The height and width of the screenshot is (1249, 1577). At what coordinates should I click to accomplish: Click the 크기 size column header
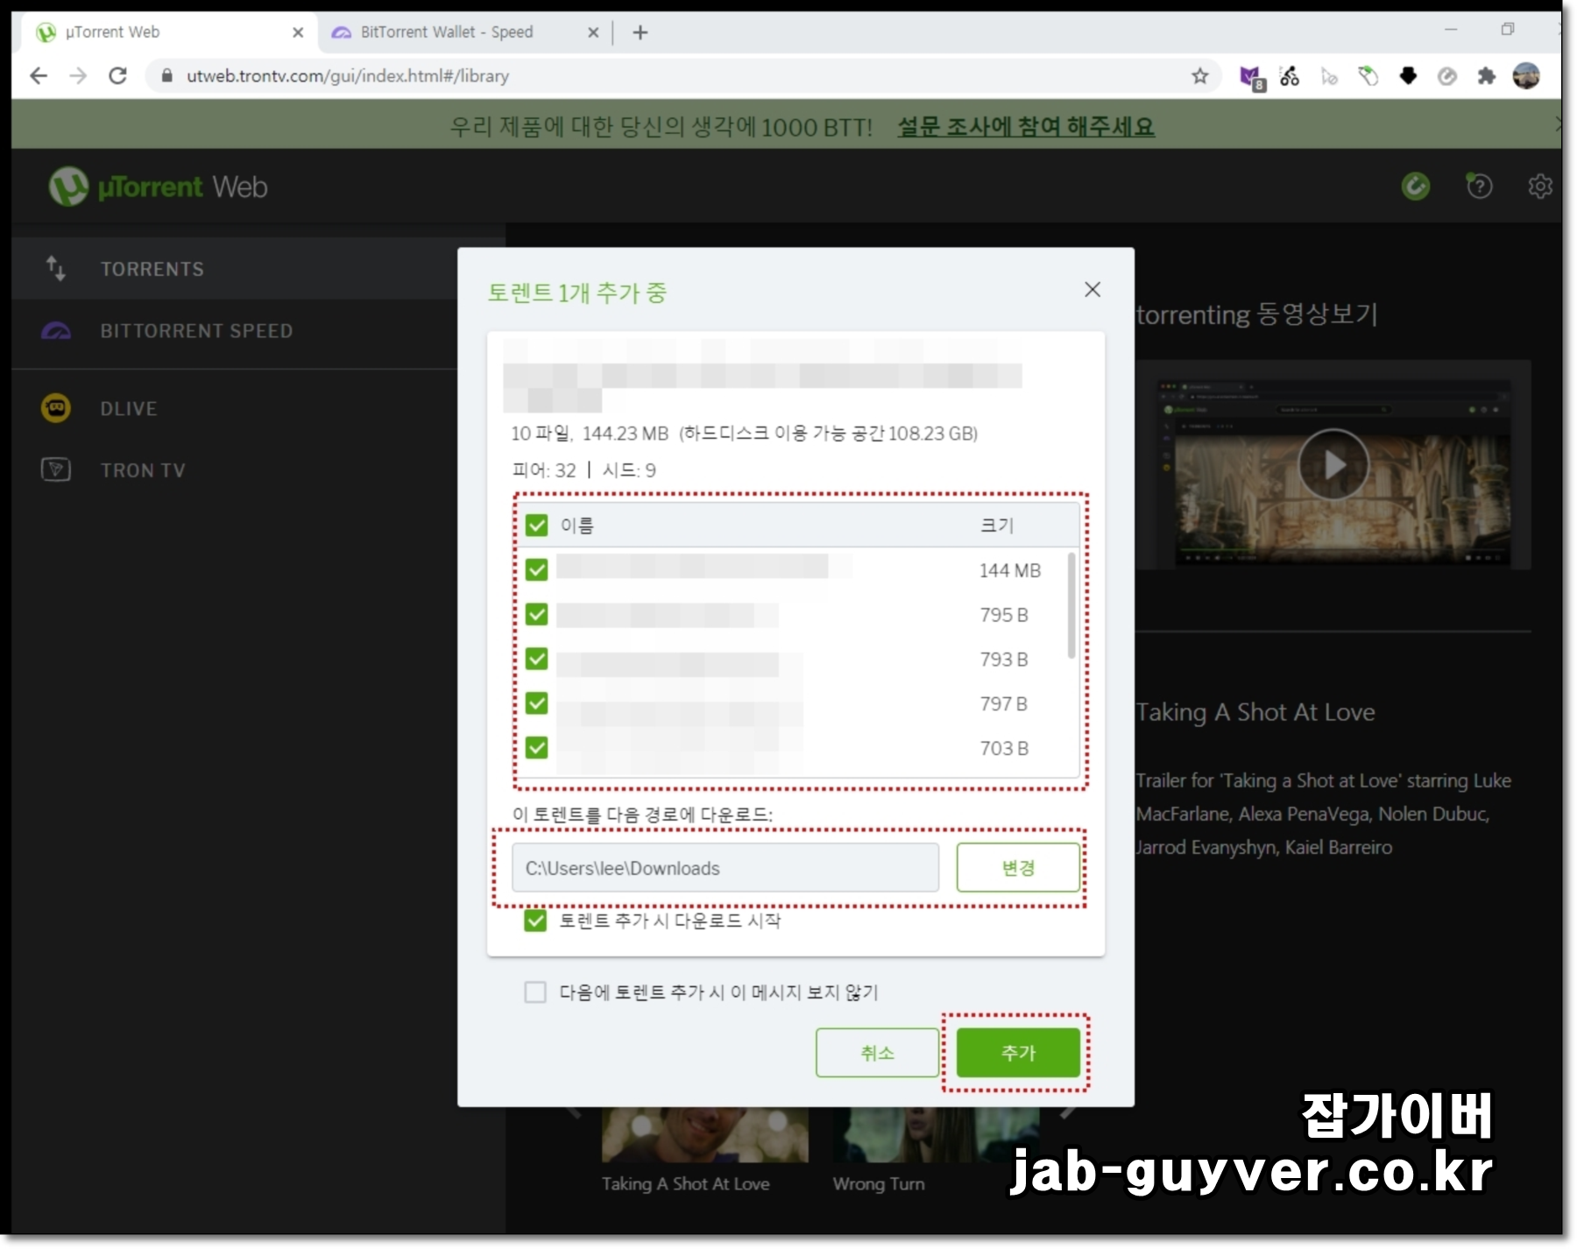(996, 526)
